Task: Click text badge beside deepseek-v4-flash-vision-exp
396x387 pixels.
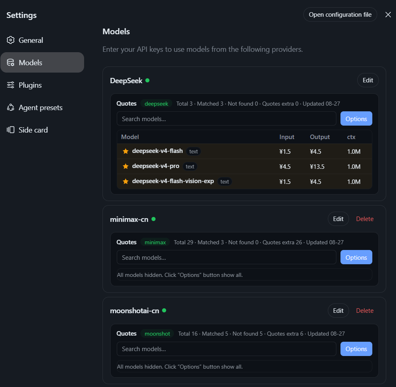Action: [x=225, y=181]
